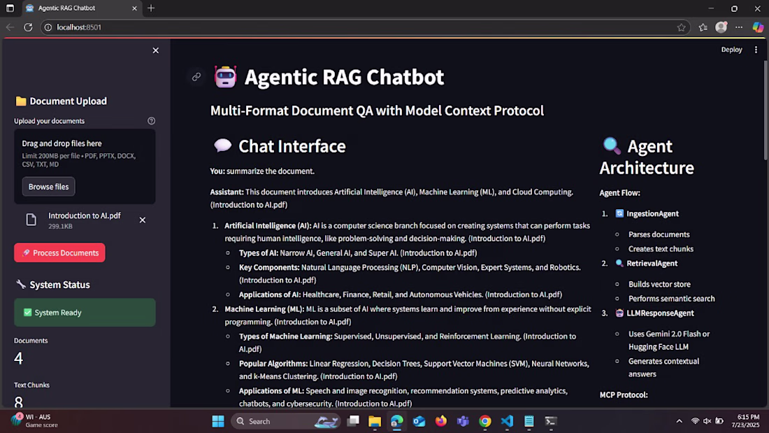Click Browse files button

point(48,187)
